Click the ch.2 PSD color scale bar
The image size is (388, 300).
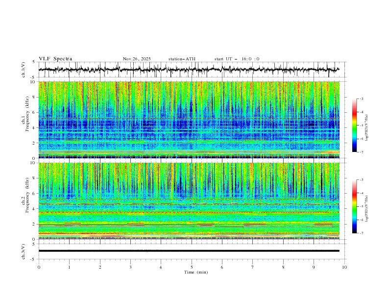point(355,206)
